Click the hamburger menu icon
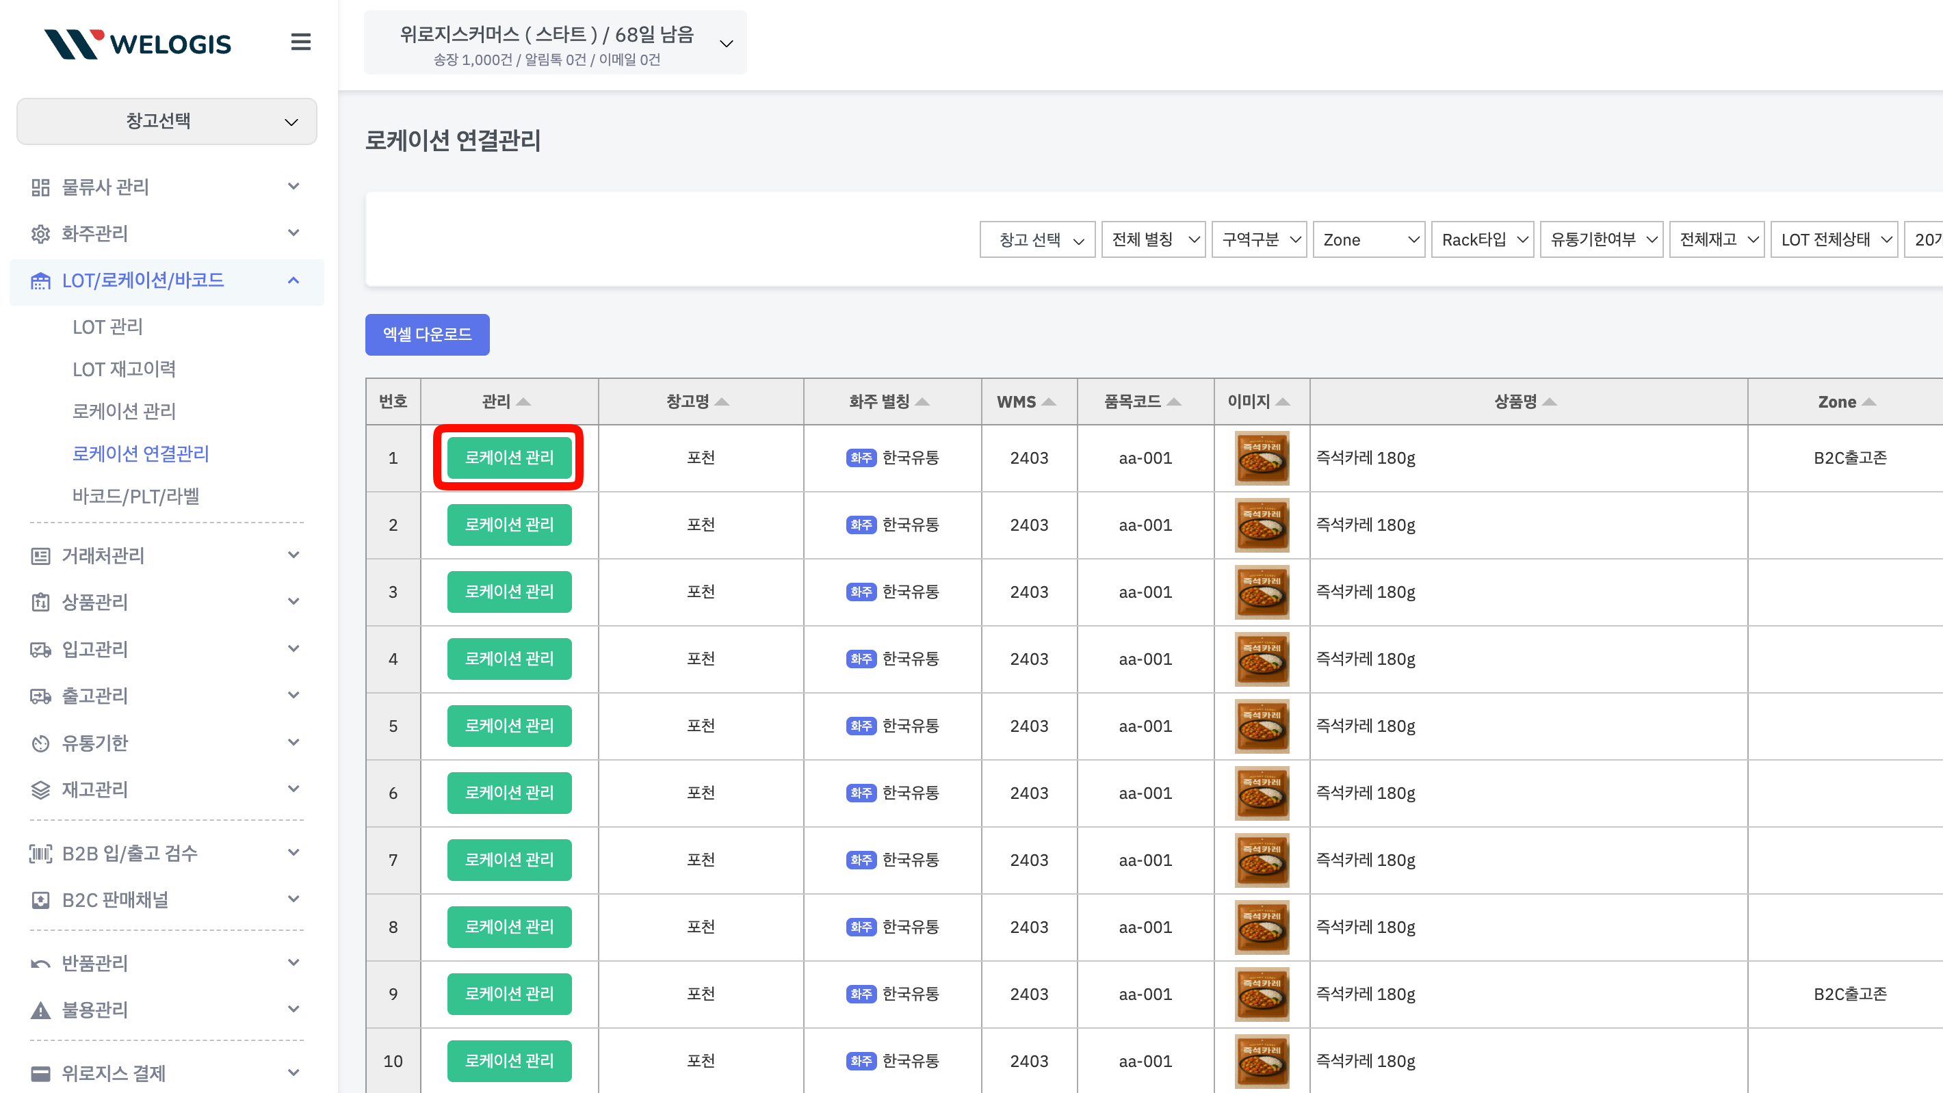The width and height of the screenshot is (1943, 1093). pyautogui.click(x=300, y=42)
